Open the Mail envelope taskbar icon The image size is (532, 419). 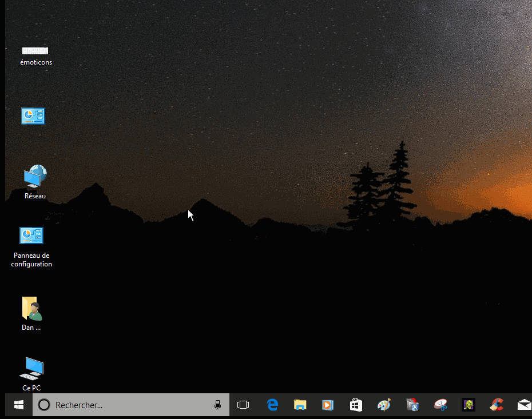[524, 405]
